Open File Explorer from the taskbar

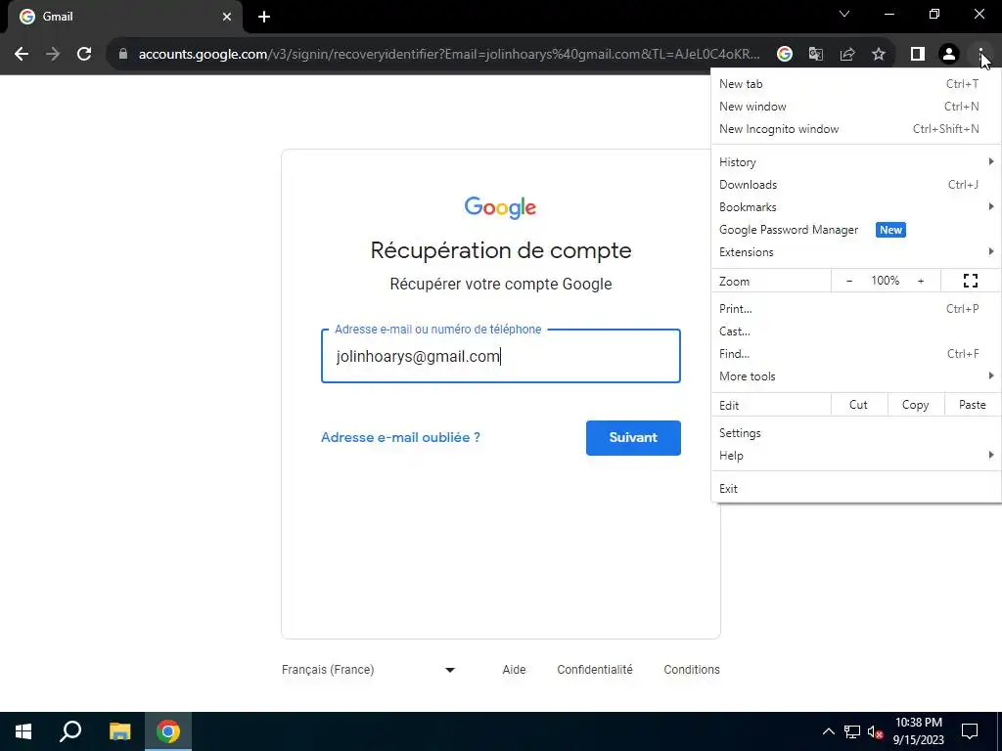tap(119, 731)
